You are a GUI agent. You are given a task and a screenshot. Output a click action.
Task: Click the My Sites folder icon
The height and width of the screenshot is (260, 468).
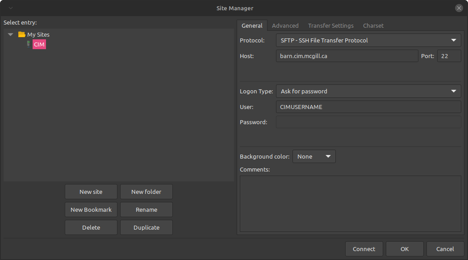(21, 34)
